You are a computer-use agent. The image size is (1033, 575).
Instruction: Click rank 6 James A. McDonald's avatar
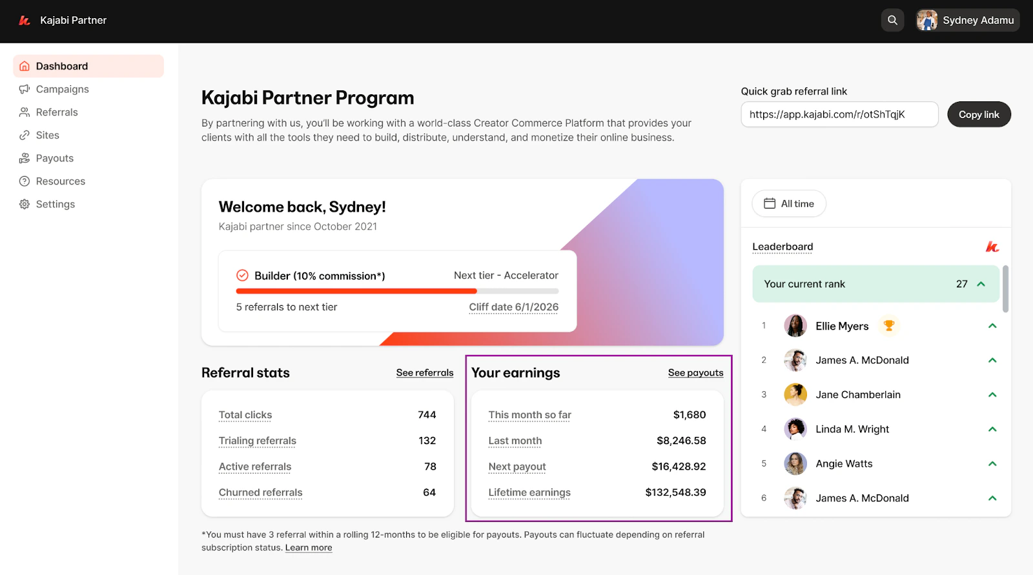click(795, 498)
